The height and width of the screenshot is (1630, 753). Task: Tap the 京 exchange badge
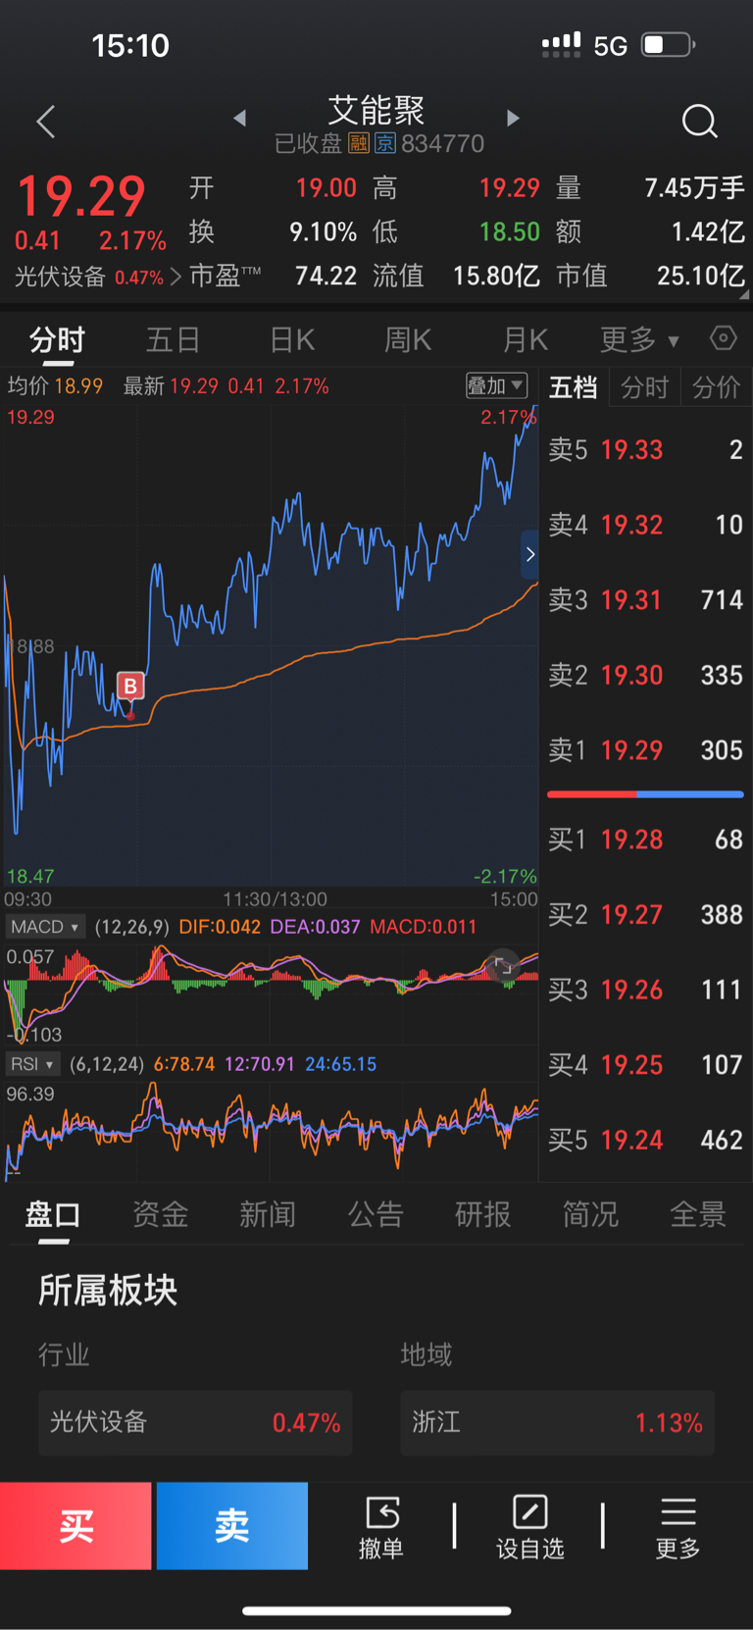tap(385, 144)
